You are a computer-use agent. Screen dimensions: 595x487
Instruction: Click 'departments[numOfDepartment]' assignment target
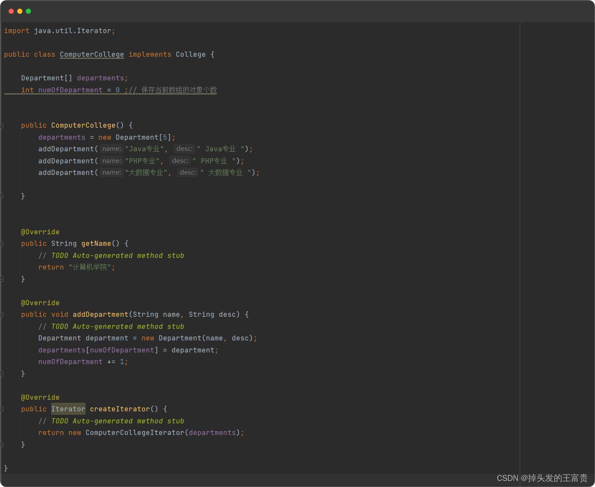[98, 350]
